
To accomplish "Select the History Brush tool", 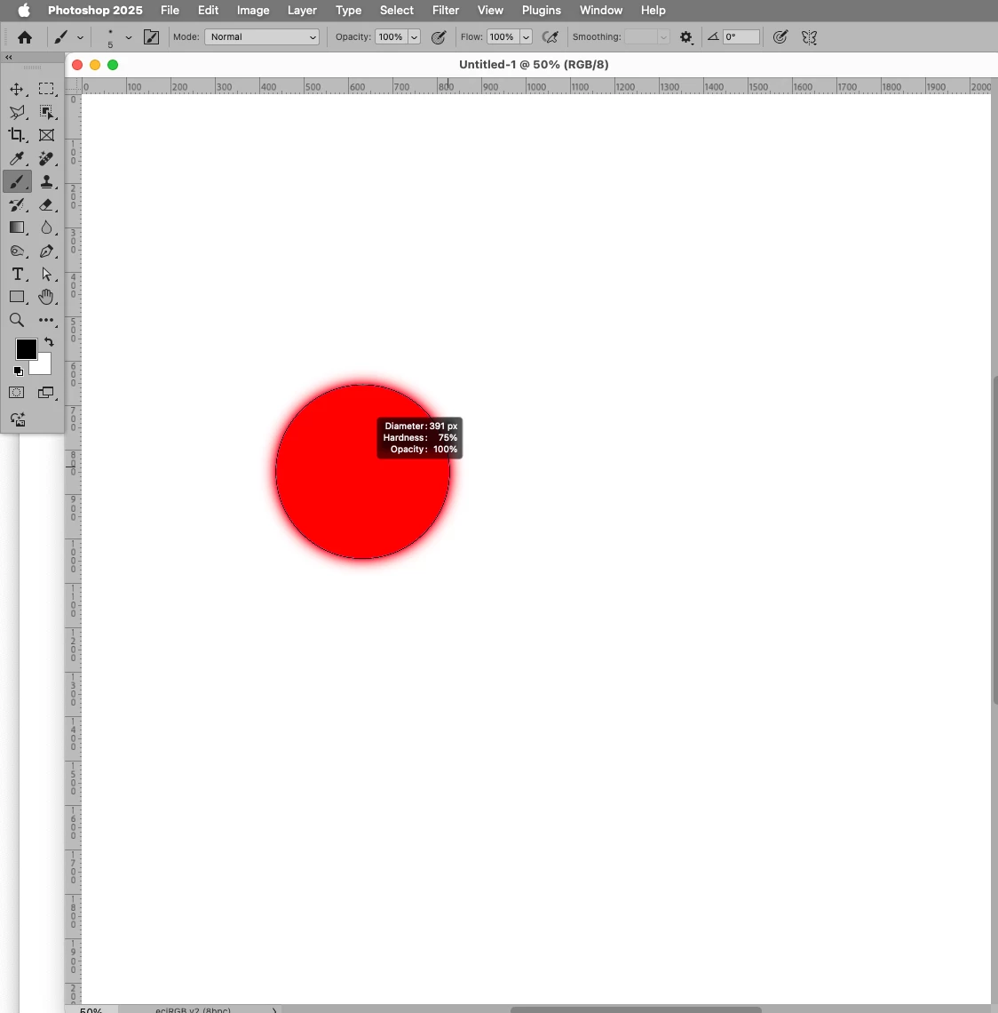I will 17,204.
